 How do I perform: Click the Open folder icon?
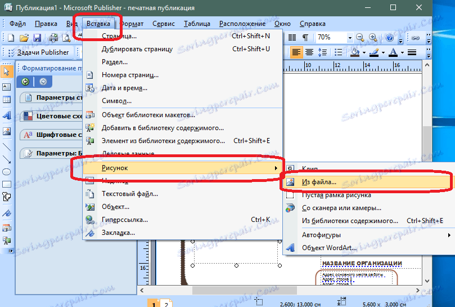click(24, 38)
